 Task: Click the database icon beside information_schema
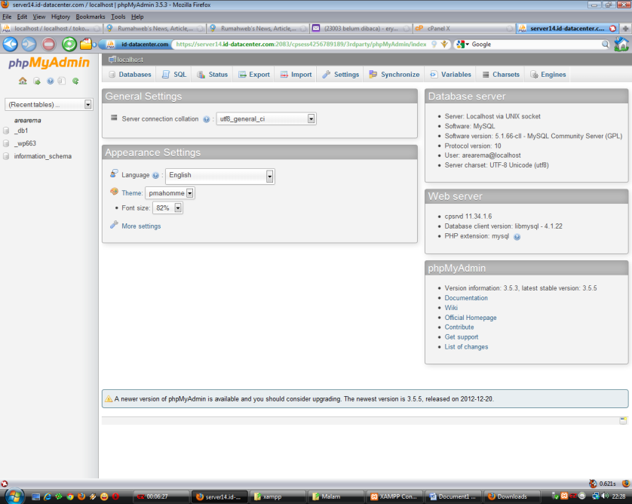(x=6, y=156)
